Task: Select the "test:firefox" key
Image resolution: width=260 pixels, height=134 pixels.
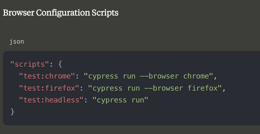Action: (49, 88)
